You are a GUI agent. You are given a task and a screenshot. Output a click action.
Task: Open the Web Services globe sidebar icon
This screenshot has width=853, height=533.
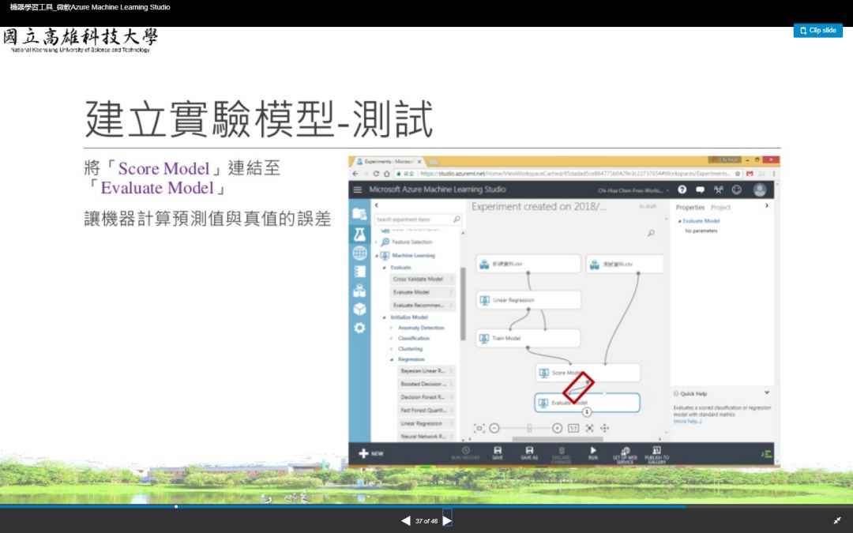tap(359, 253)
